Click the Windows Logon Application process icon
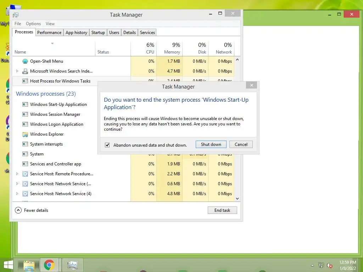The image size is (363, 272). [x=25, y=124]
